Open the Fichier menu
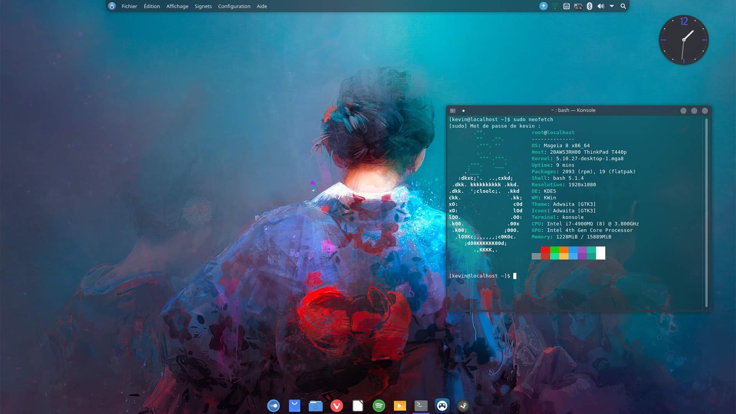 (x=129, y=6)
